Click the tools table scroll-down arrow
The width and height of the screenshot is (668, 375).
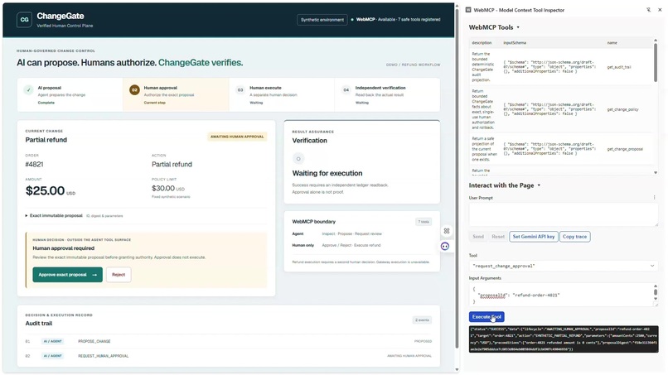tap(656, 172)
